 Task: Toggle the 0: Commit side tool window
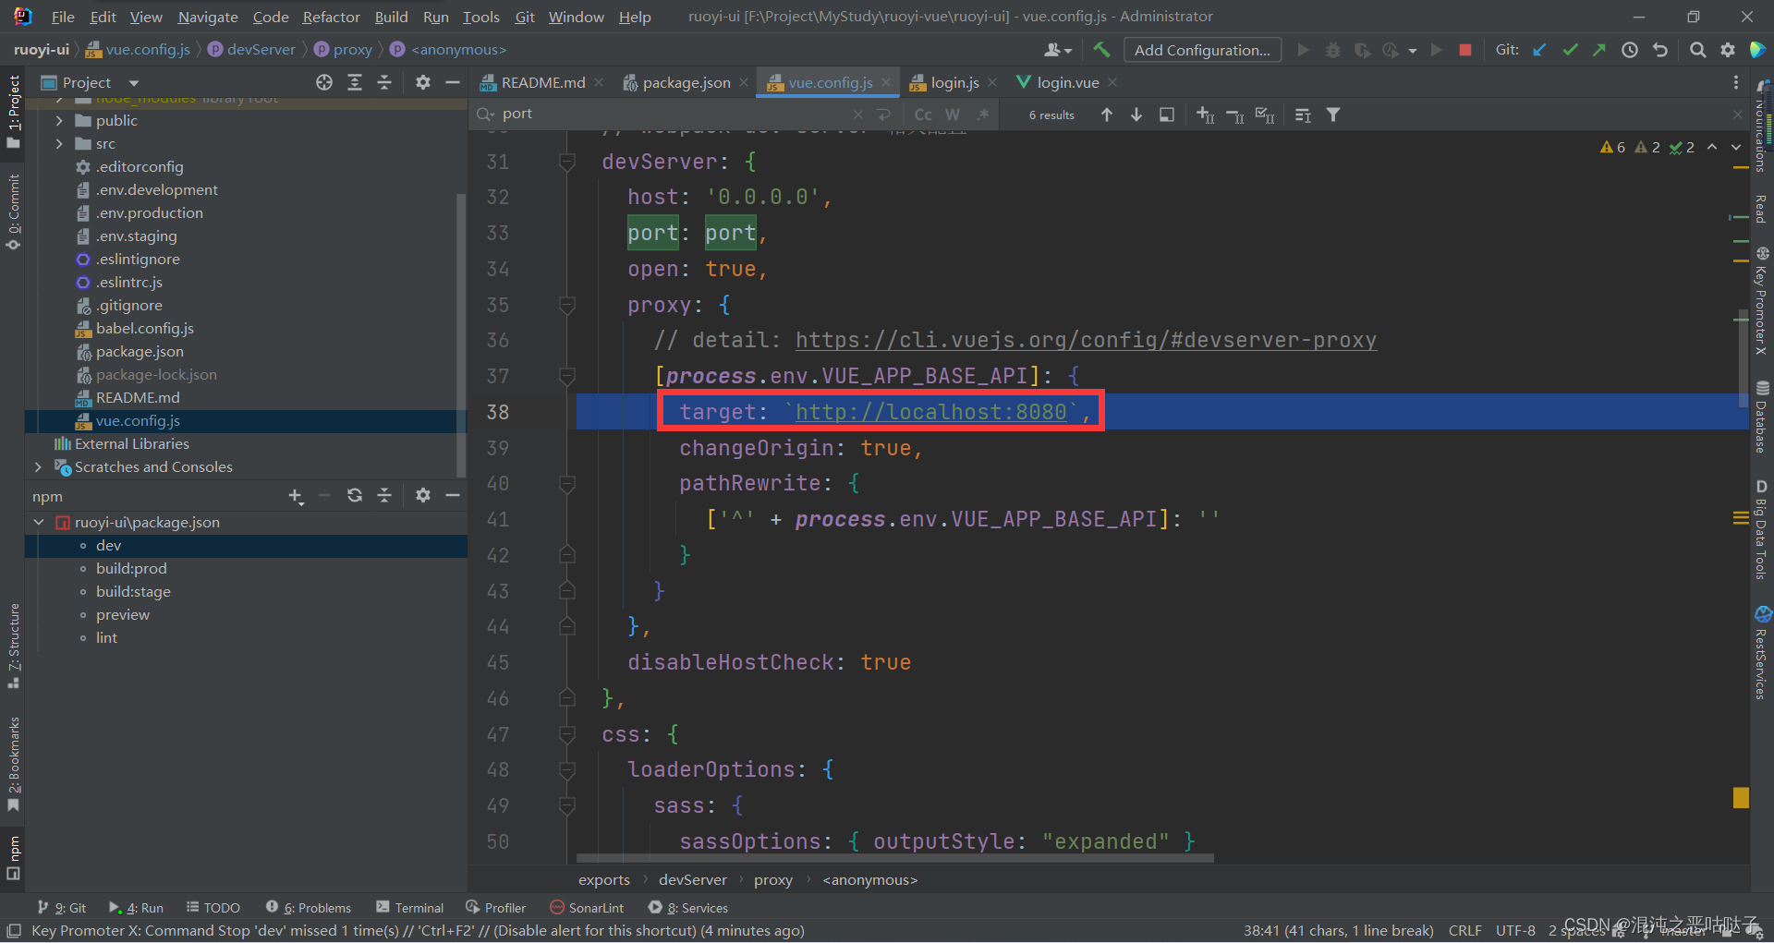click(13, 212)
